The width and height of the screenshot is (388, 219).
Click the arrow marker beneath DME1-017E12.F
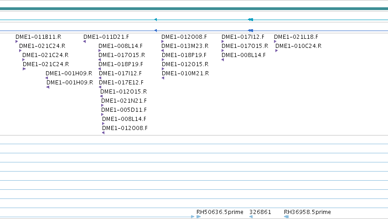100,87
